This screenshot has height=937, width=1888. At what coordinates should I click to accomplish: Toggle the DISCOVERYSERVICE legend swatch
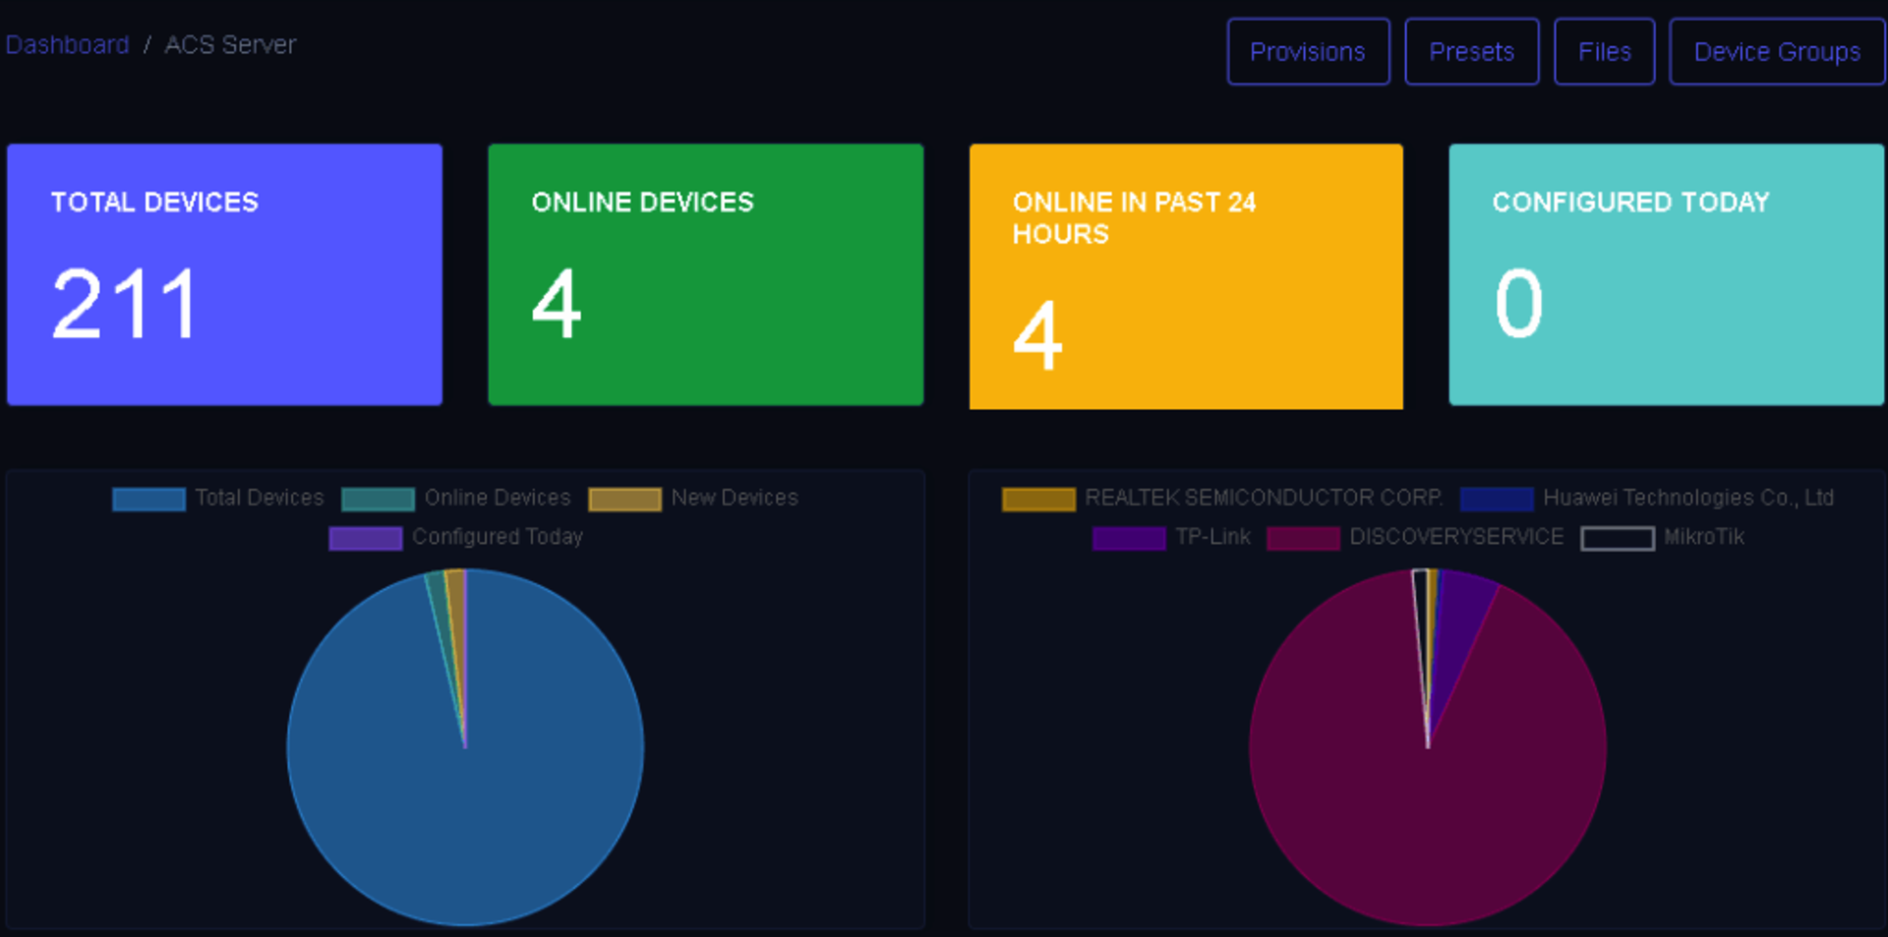[x=1303, y=539]
